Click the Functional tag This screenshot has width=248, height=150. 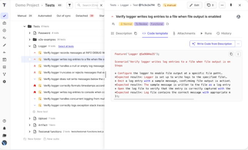[x=157, y=24]
